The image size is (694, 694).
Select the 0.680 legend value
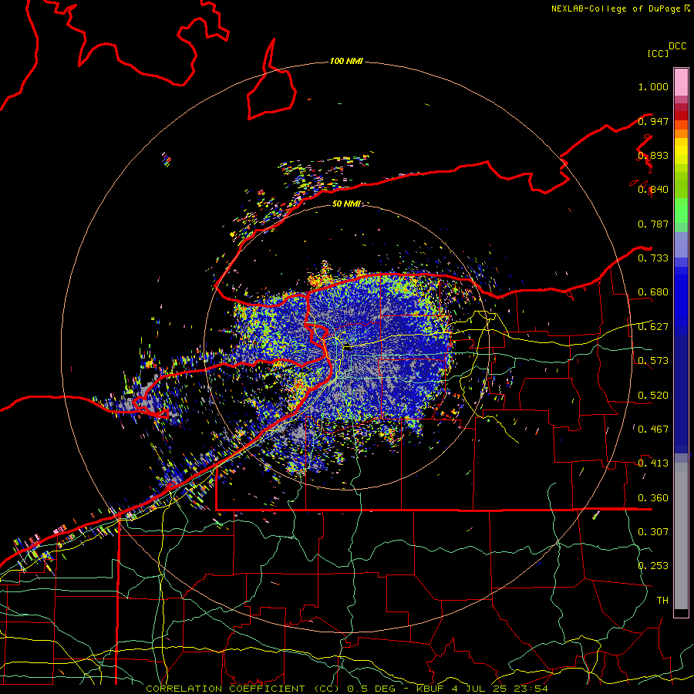tap(653, 292)
